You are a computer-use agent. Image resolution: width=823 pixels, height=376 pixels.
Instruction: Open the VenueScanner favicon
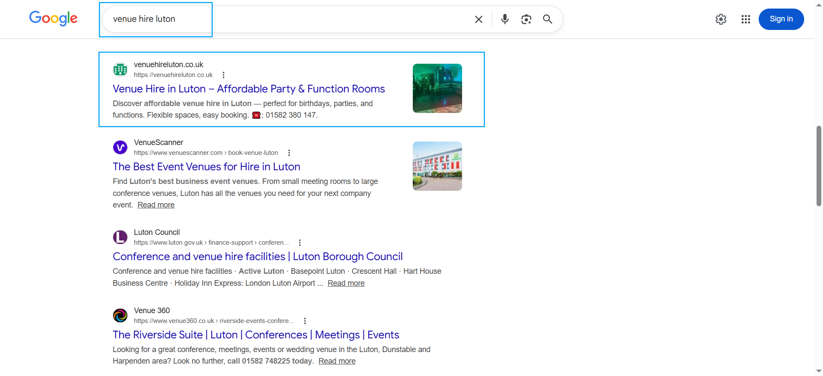click(x=120, y=147)
